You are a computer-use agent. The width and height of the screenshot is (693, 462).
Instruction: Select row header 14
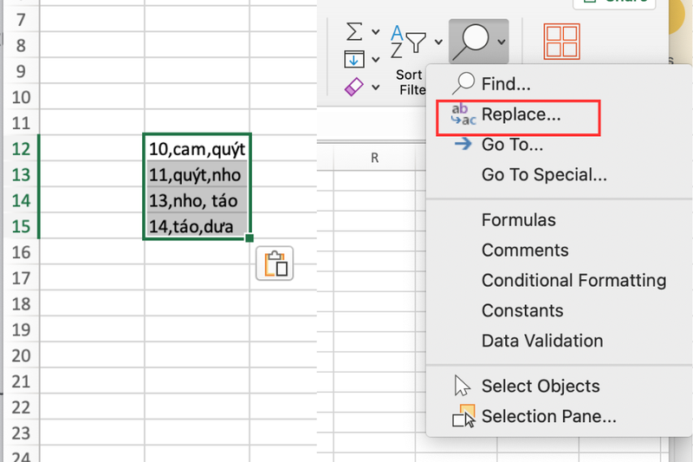(x=21, y=200)
